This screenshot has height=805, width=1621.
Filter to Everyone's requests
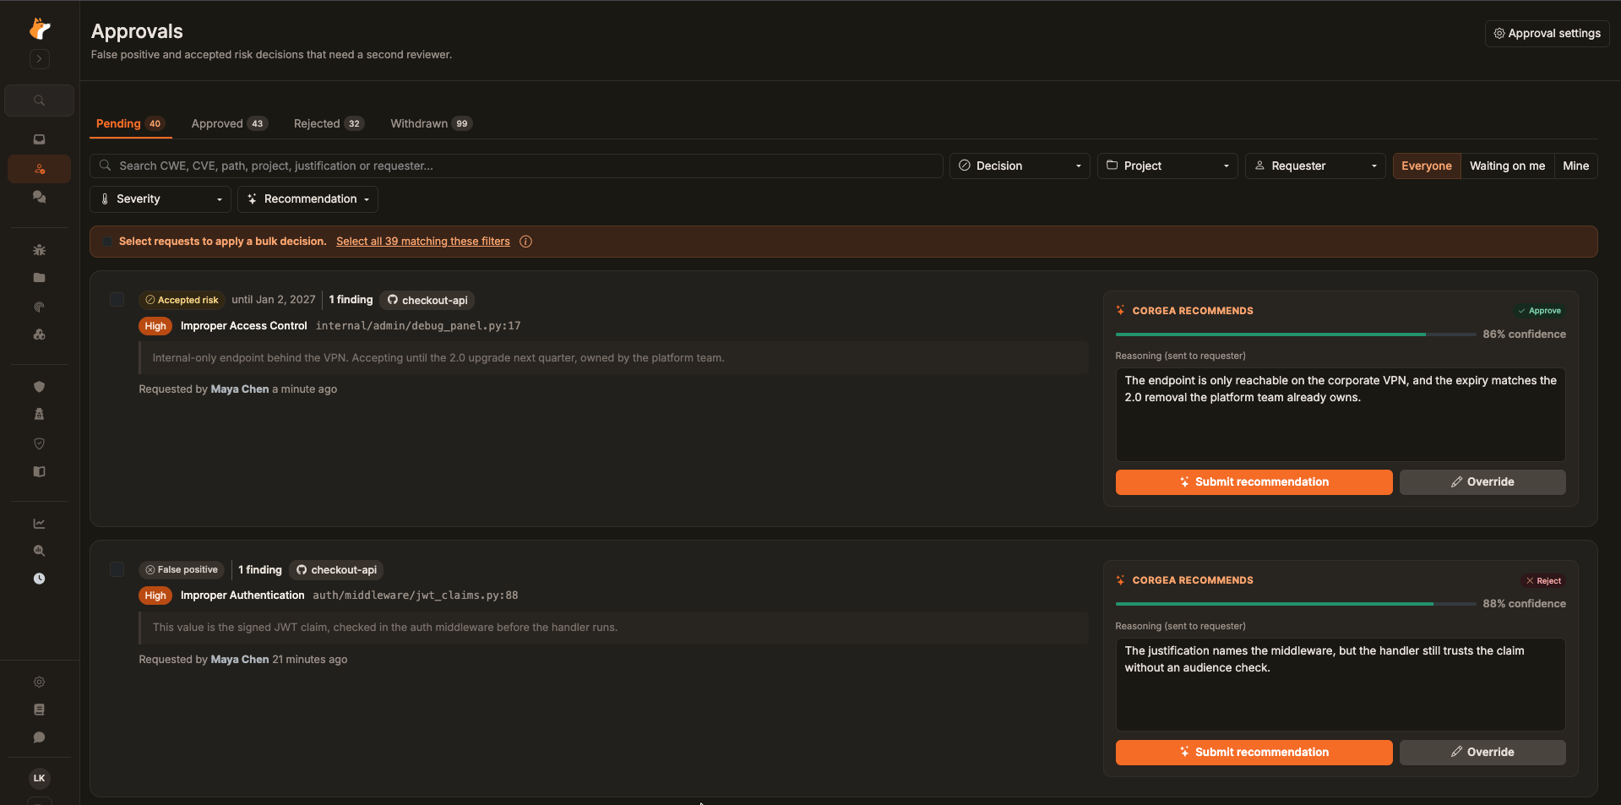[x=1426, y=166]
